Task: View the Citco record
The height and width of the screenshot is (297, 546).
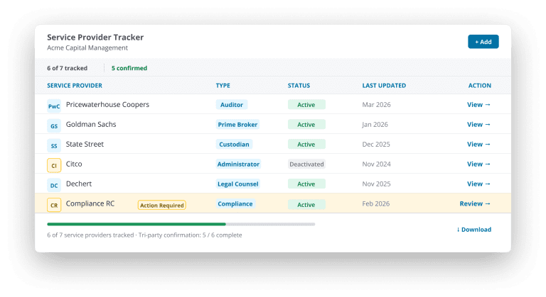Action: click(x=478, y=164)
